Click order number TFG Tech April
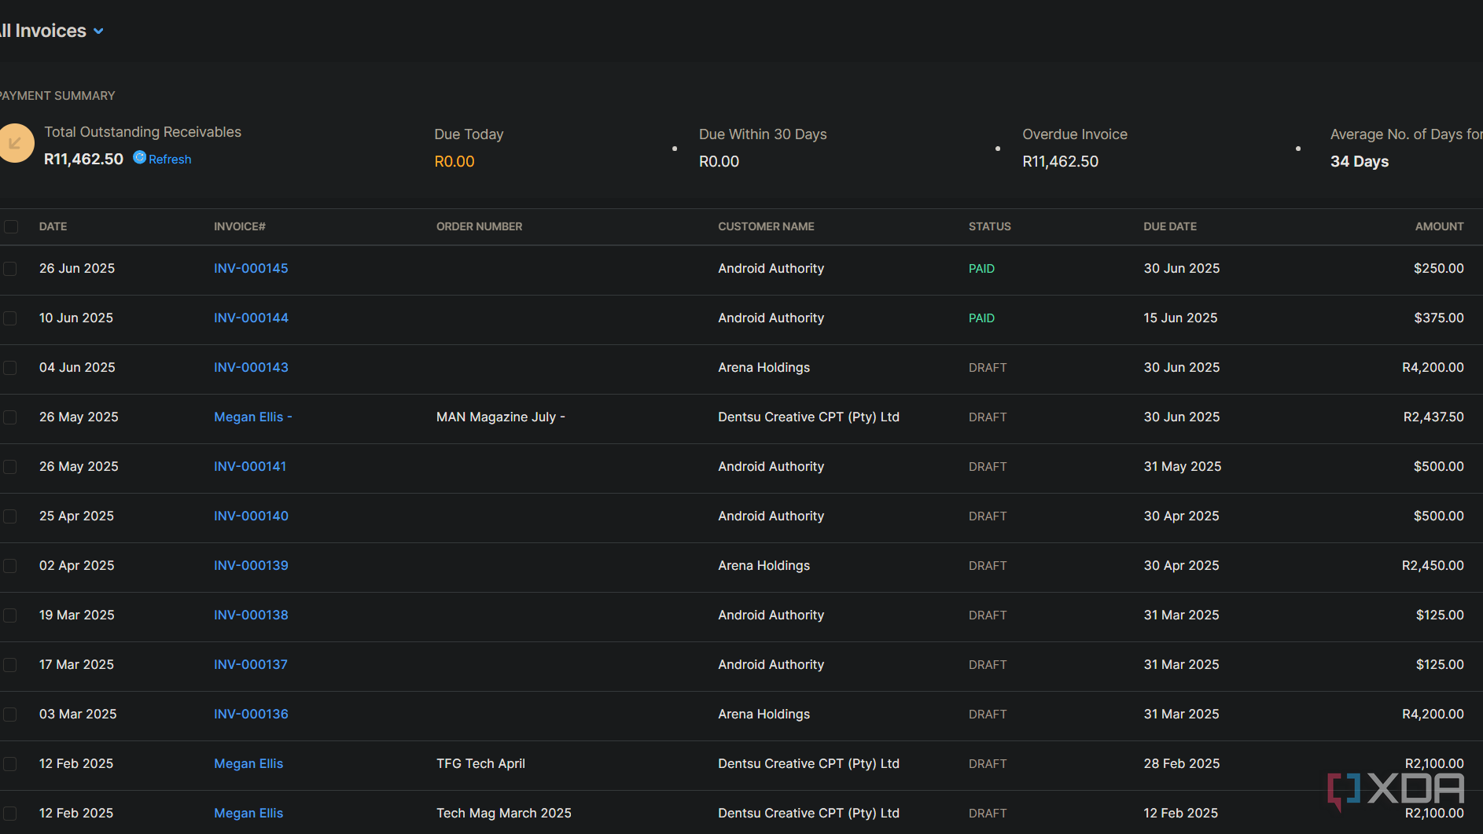This screenshot has height=834, width=1483. point(480,763)
